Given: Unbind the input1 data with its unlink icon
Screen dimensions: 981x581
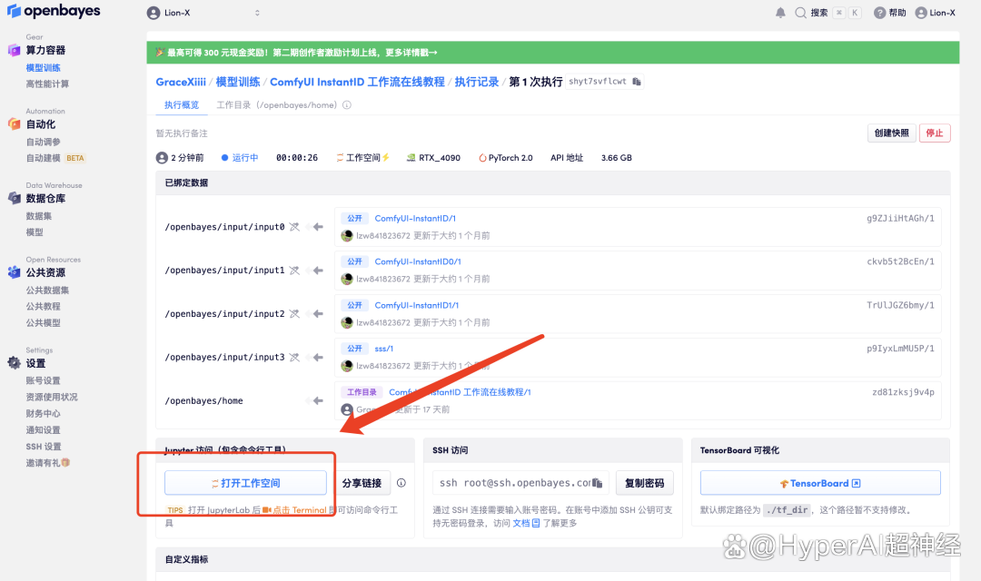Looking at the screenshot, I should coord(294,271).
